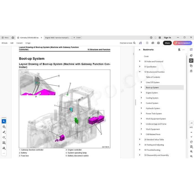The height and width of the screenshot is (194, 194).
Task: Toggle the bookmarks panel icon in right rail
Action: coord(191,60)
